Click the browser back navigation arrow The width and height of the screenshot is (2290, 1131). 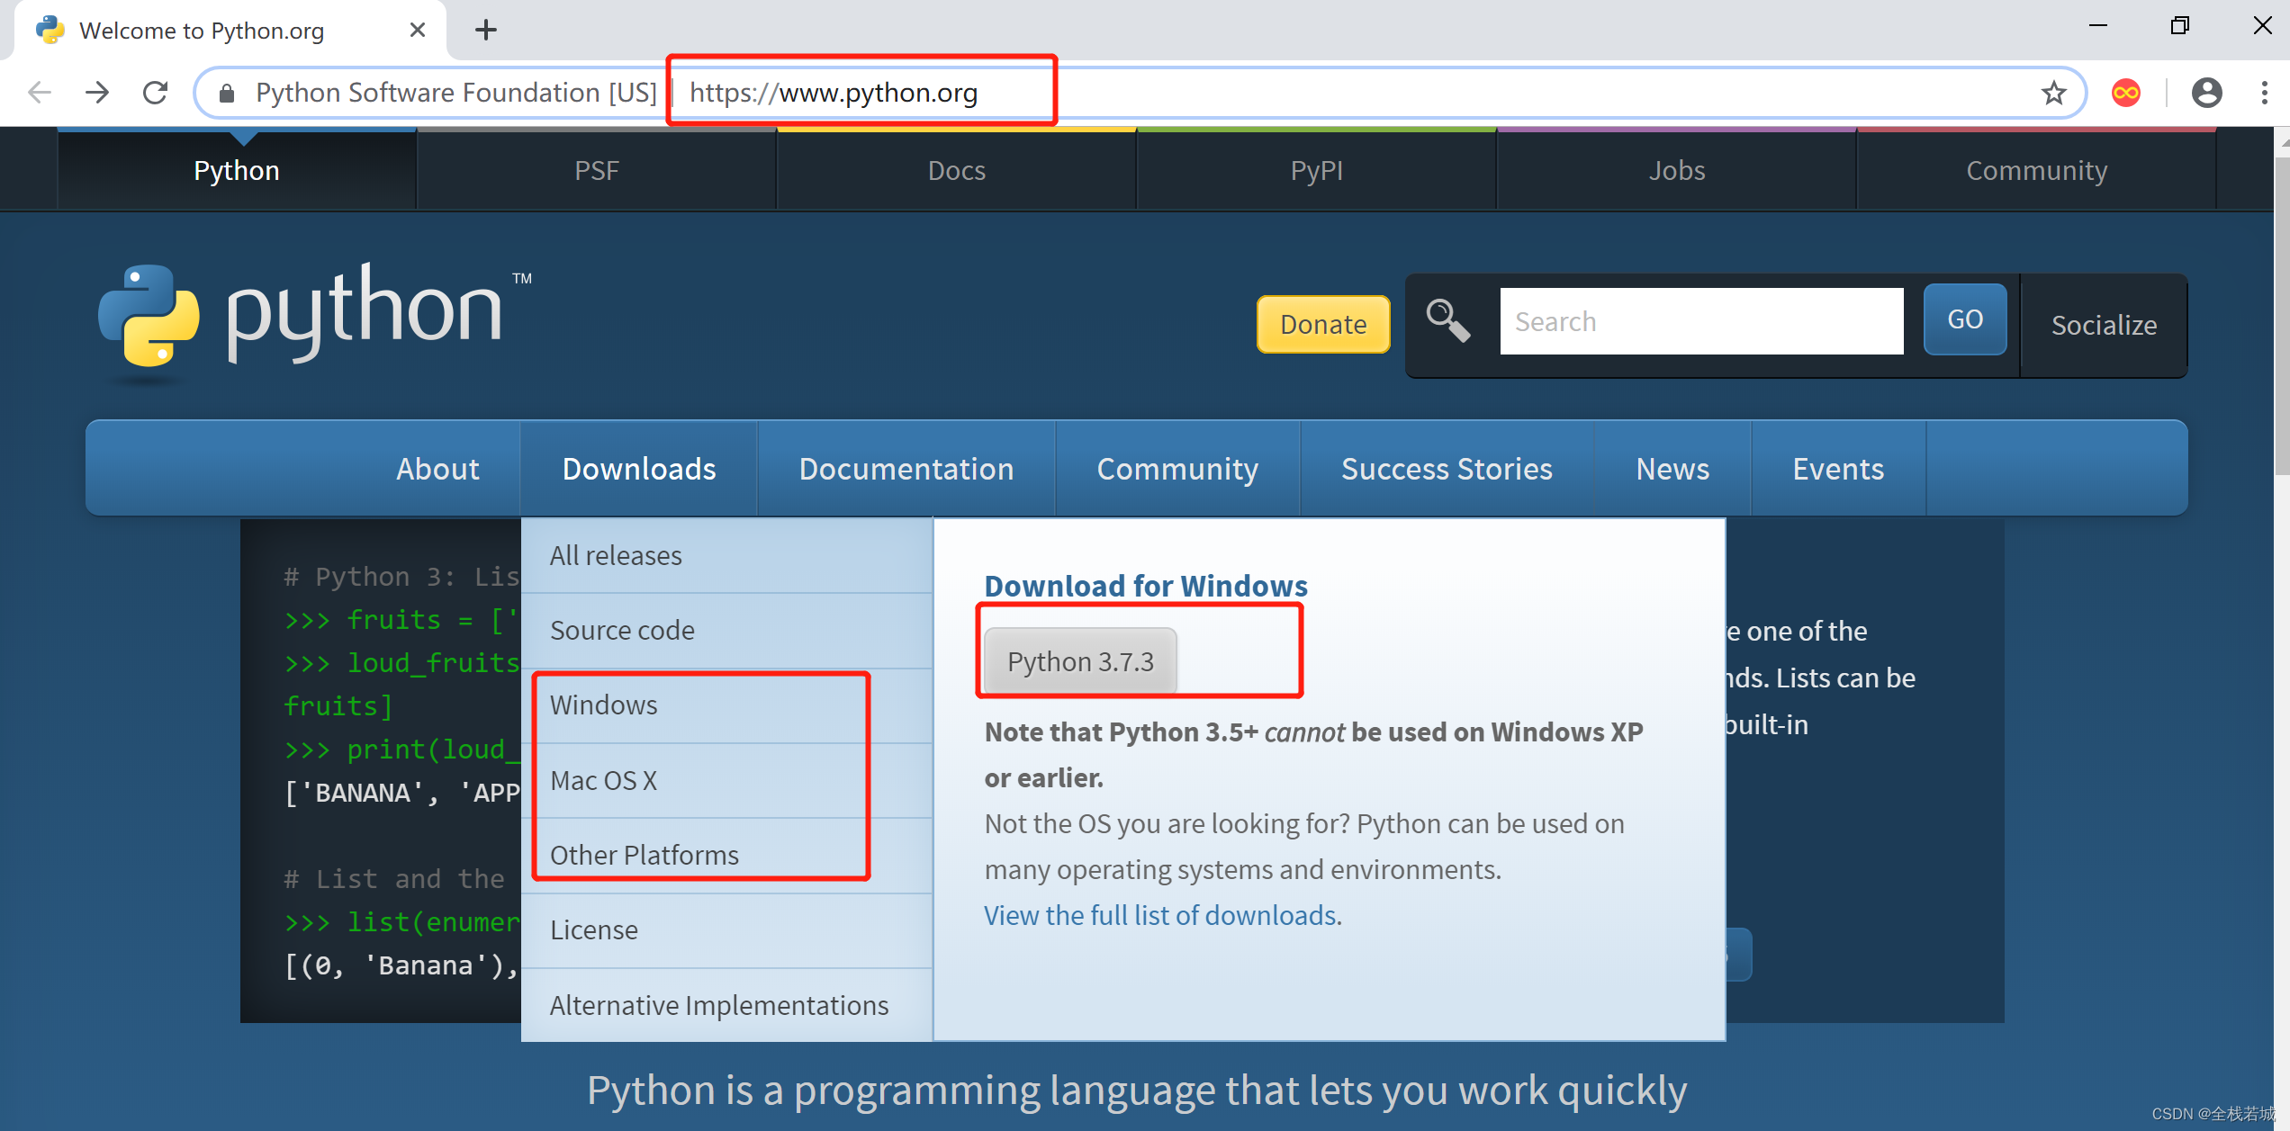[x=41, y=92]
